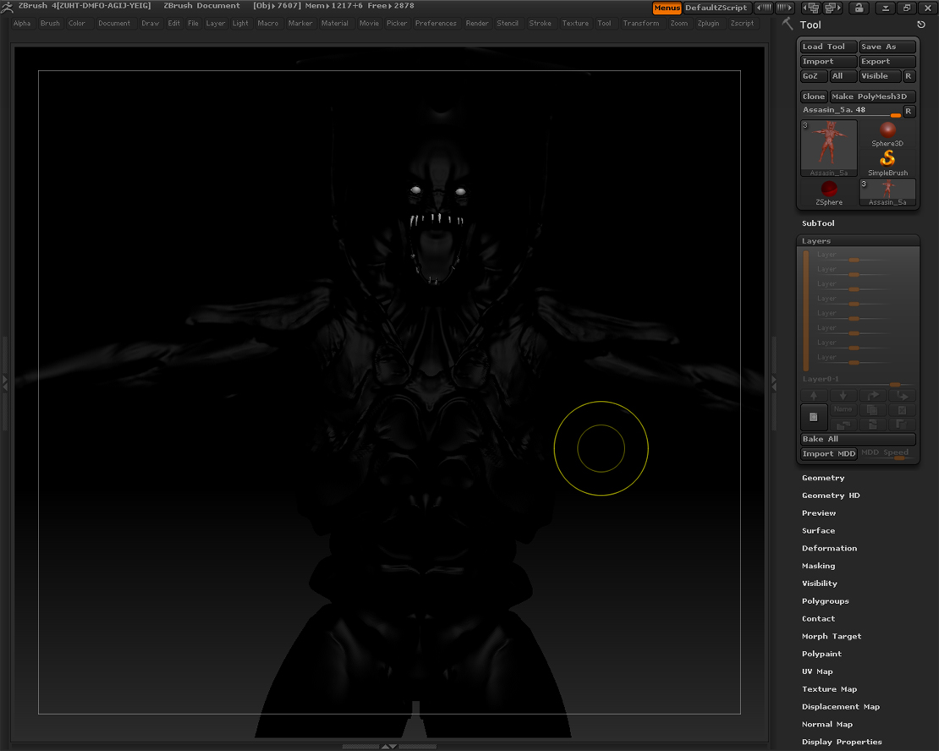The image size is (939, 751).
Task: Toggle the All GoZ option
Action: (x=843, y=76)
